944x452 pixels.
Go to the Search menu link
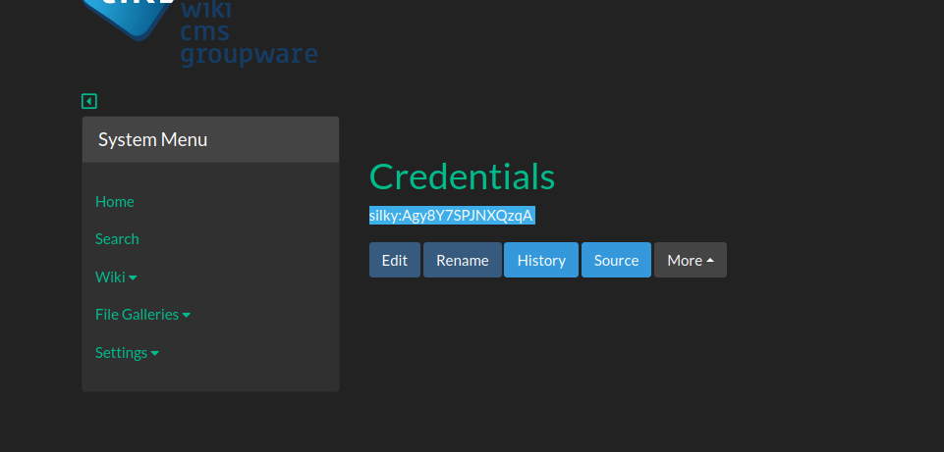(x=117, y=238)
